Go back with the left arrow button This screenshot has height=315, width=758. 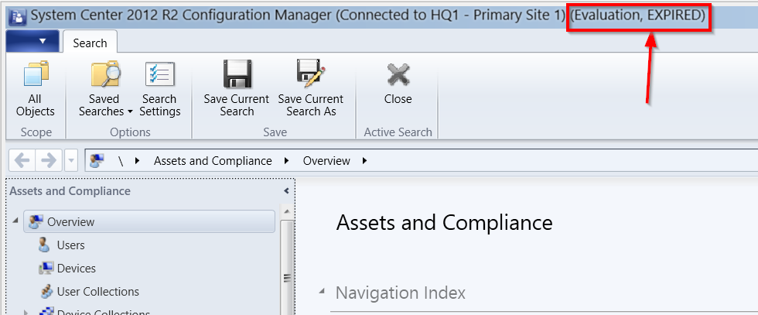point(22,161)
